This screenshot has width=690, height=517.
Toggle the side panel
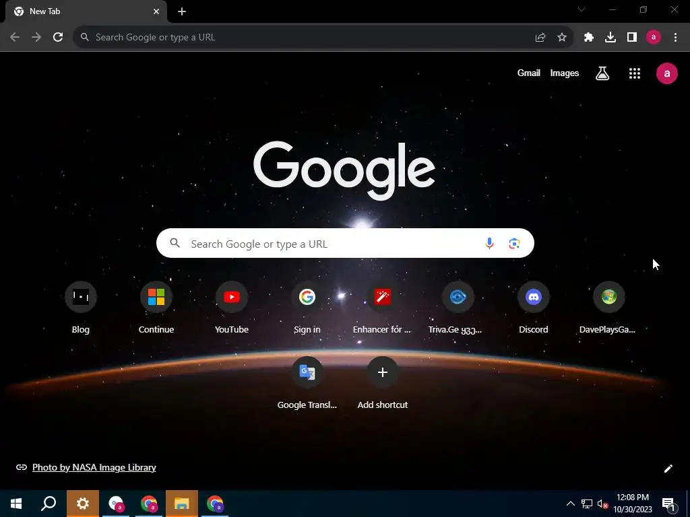632,38
